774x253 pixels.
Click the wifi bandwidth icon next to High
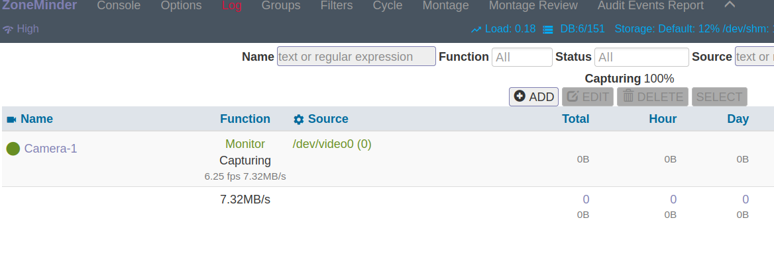click(x=8, y=30)
